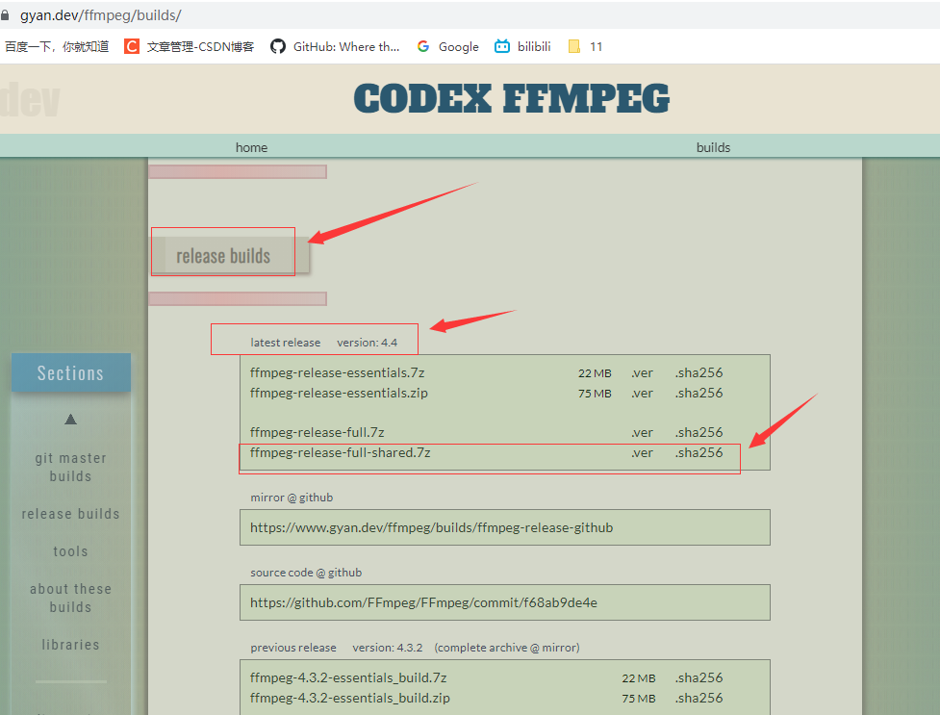Click the 'previous release' label
This screenshot has height=715, width=940.
click(x=293, y=648)
